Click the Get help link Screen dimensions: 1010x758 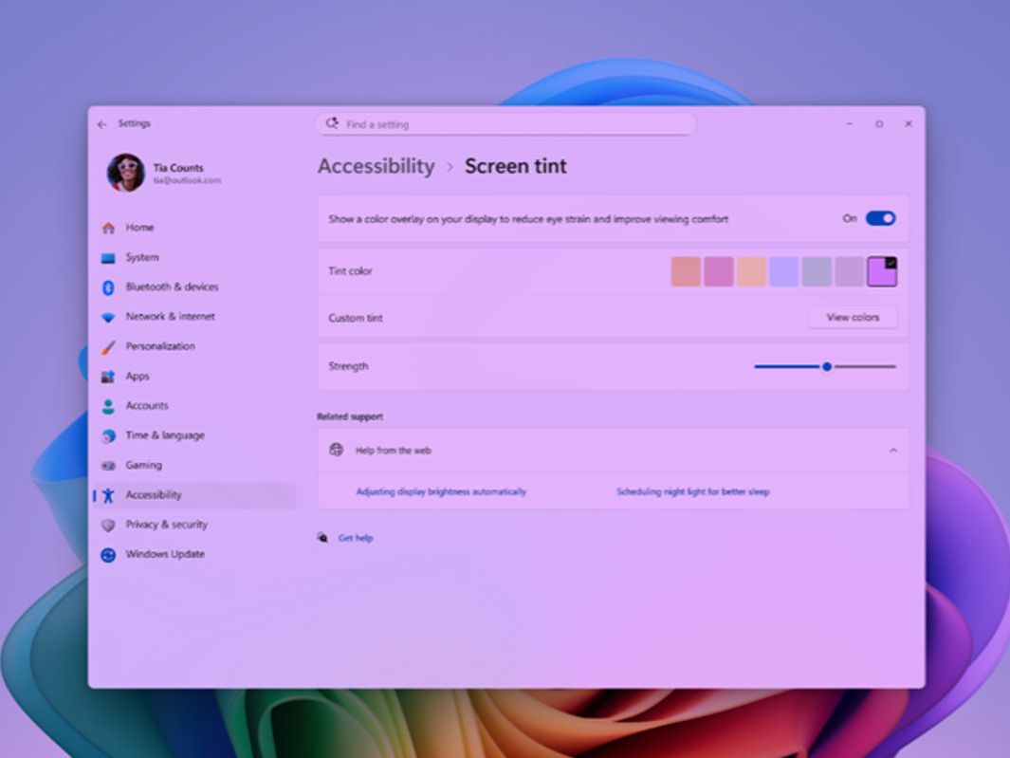356,538
